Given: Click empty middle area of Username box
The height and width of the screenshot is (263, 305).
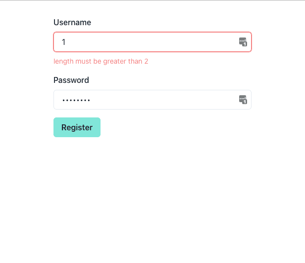Looking at the screenshot, I should tap(158, 42).
